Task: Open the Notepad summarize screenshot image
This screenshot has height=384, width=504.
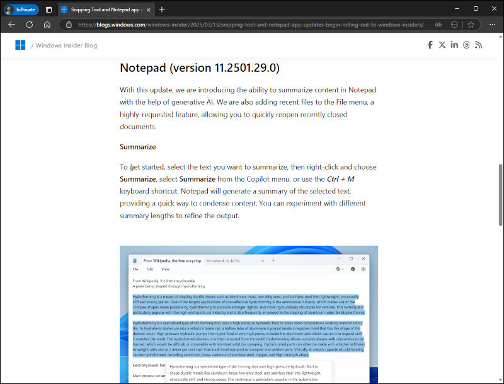Action: coord(249,314)
